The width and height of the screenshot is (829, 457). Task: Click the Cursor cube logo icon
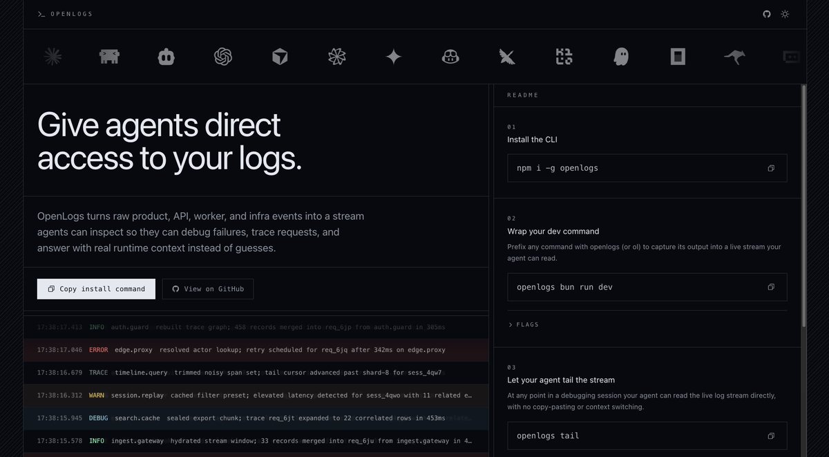coord(279,57)
